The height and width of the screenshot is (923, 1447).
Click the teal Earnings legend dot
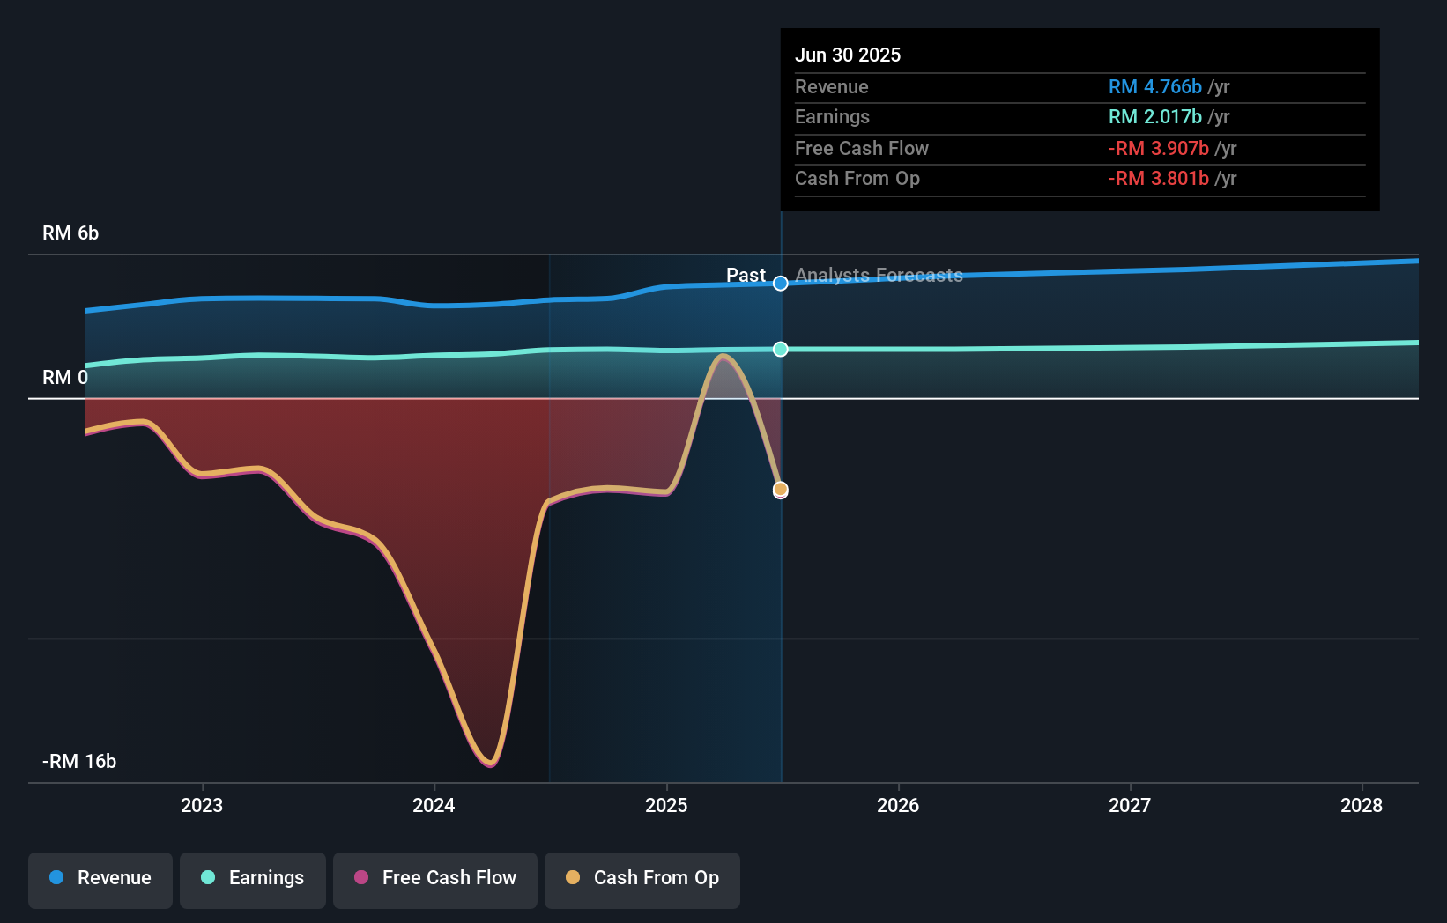[208, 877]
